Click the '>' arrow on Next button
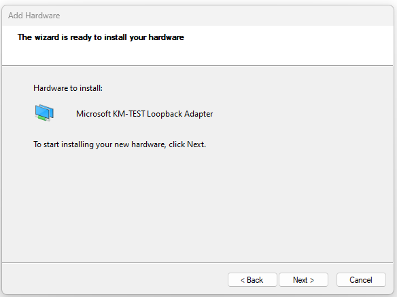The image size is (397, 297). 312,280
